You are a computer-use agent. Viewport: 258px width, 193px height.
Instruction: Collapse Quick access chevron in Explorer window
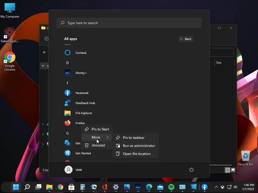(43, 66)
